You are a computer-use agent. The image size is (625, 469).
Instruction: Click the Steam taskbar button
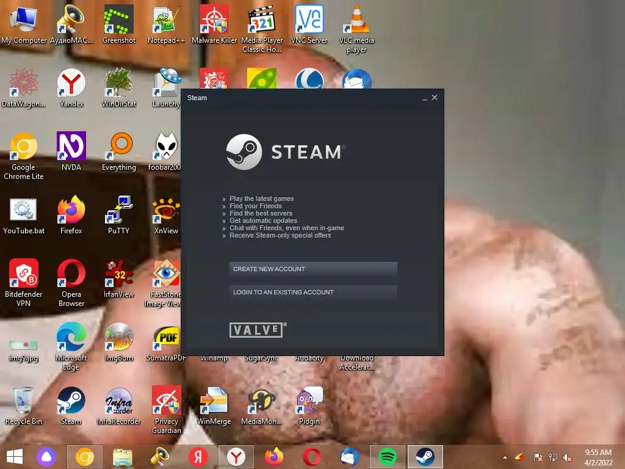pos(425,457)
